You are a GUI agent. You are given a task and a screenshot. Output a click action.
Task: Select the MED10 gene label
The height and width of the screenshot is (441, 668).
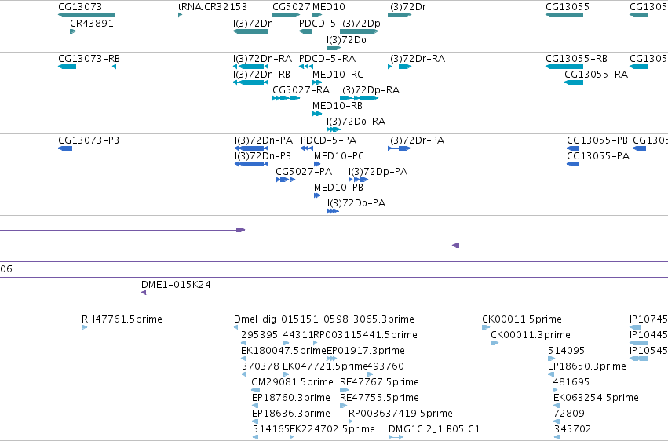coord(328,7)
